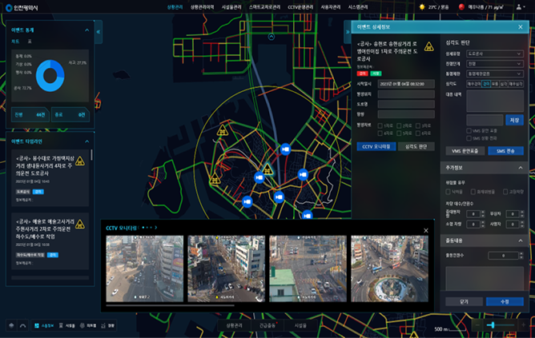Open the third top menu item
The height and width of the screenshot is (338, 535).
click(231, 7)
